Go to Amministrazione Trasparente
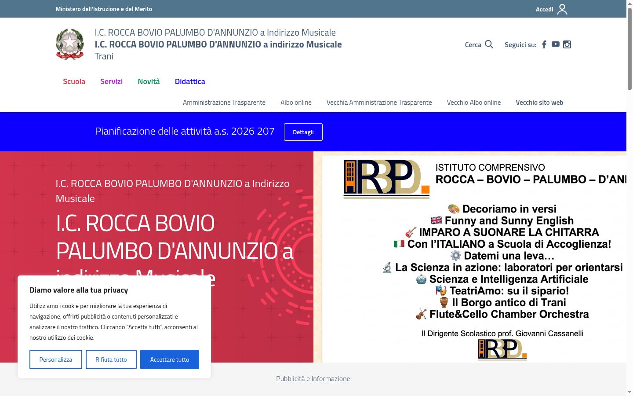The width and height of the screenshot is (633, 396). pyautogui.click(x=224, y=103)
